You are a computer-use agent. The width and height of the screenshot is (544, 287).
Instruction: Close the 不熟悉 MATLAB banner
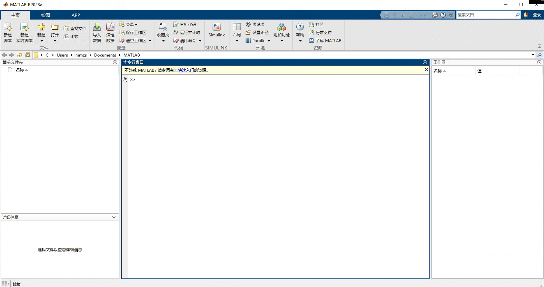[426, 69]
